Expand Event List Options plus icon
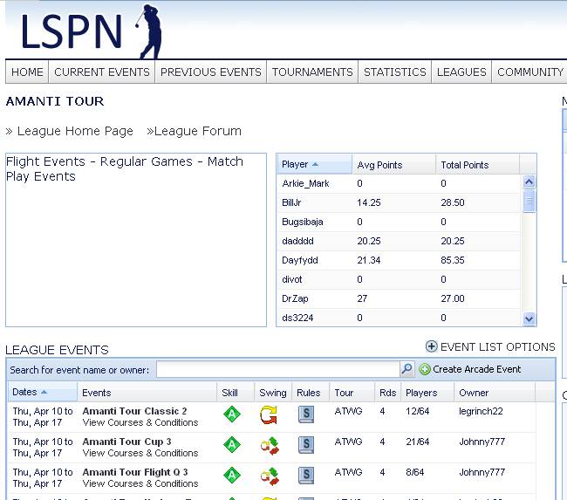The height and width of the screenshot is (500, 567). [431, 346]
